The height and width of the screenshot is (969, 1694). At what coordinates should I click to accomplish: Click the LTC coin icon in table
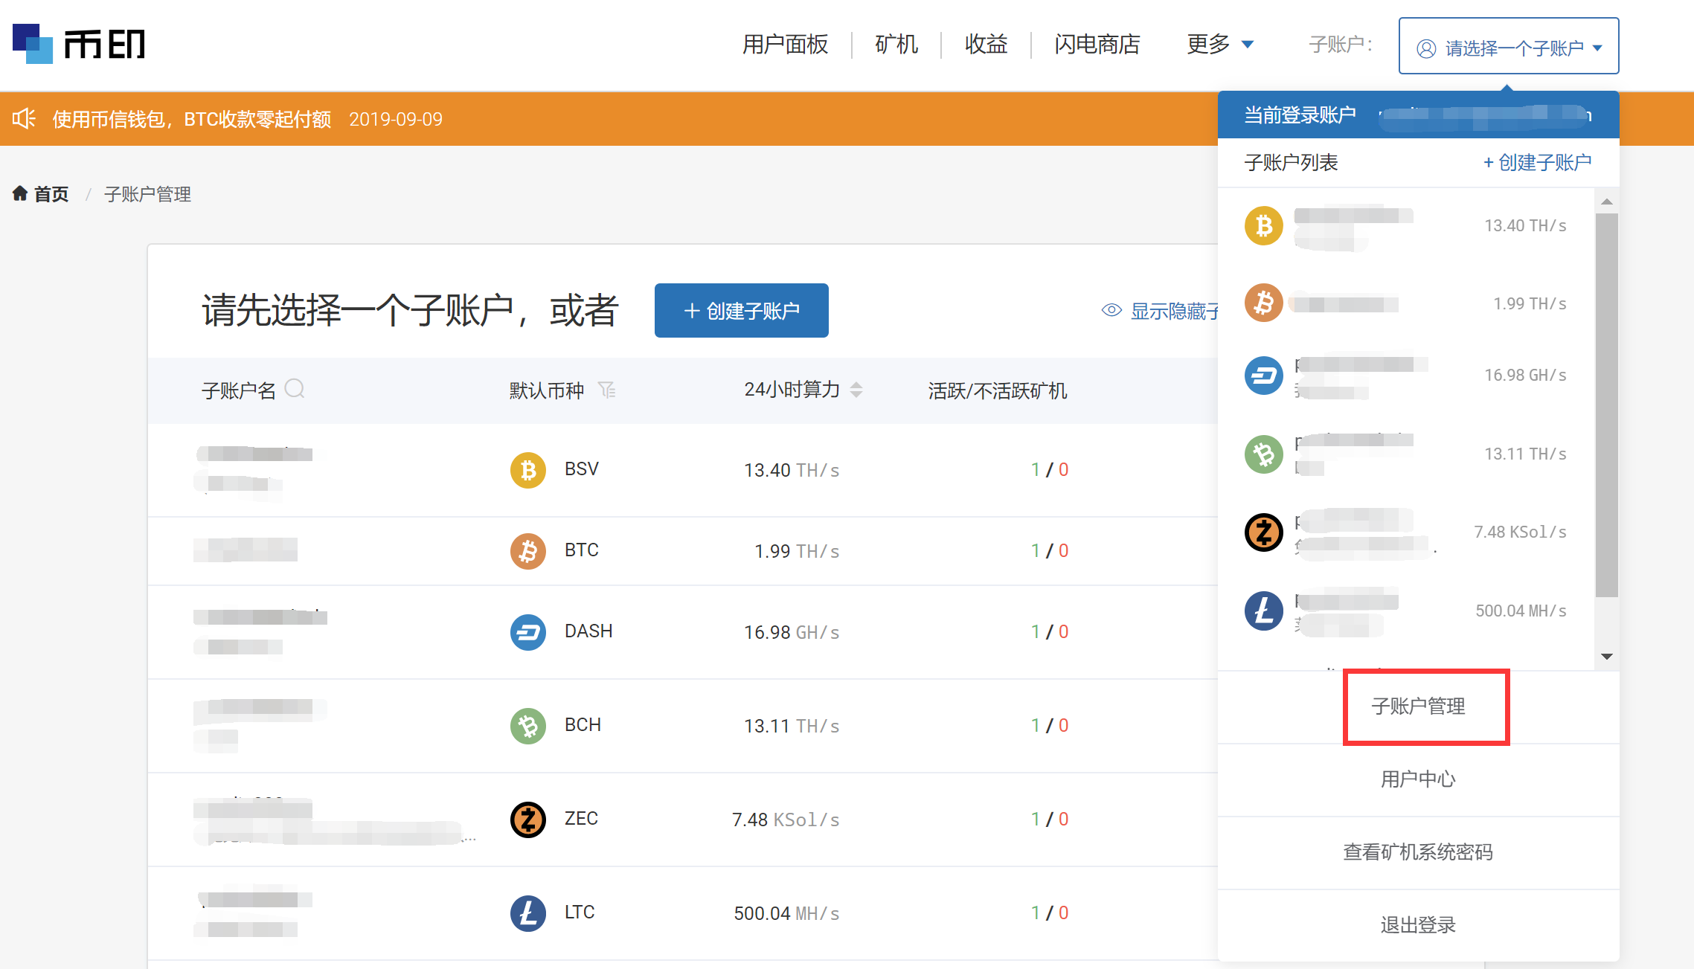click(528, 913)
